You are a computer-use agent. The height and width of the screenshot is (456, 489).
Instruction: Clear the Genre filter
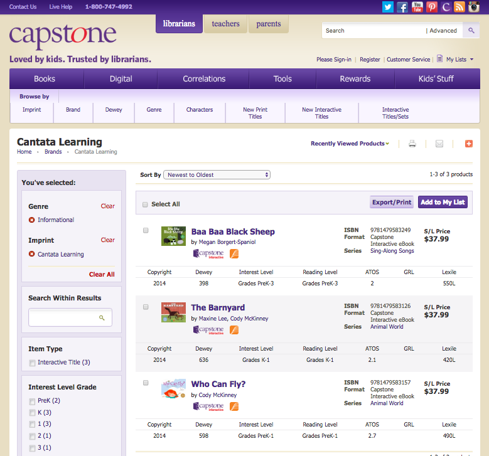click(x=107, y=206)
